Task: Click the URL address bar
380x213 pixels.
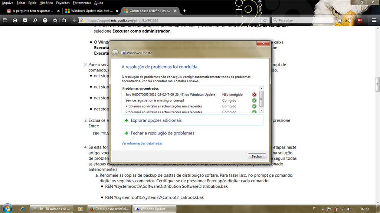Action: pos(174,21)
